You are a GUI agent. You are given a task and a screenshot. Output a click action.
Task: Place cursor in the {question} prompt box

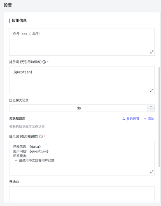click(82, 80)
